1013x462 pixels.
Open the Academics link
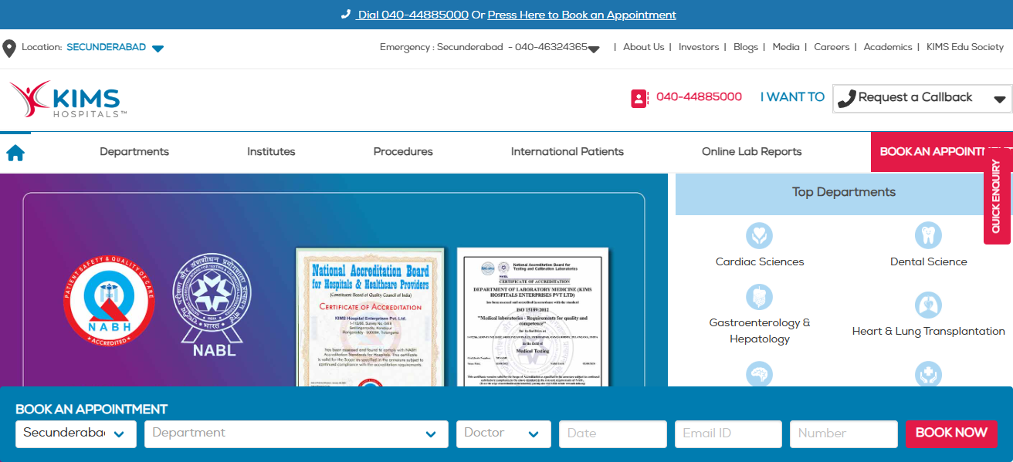[888, 47]
